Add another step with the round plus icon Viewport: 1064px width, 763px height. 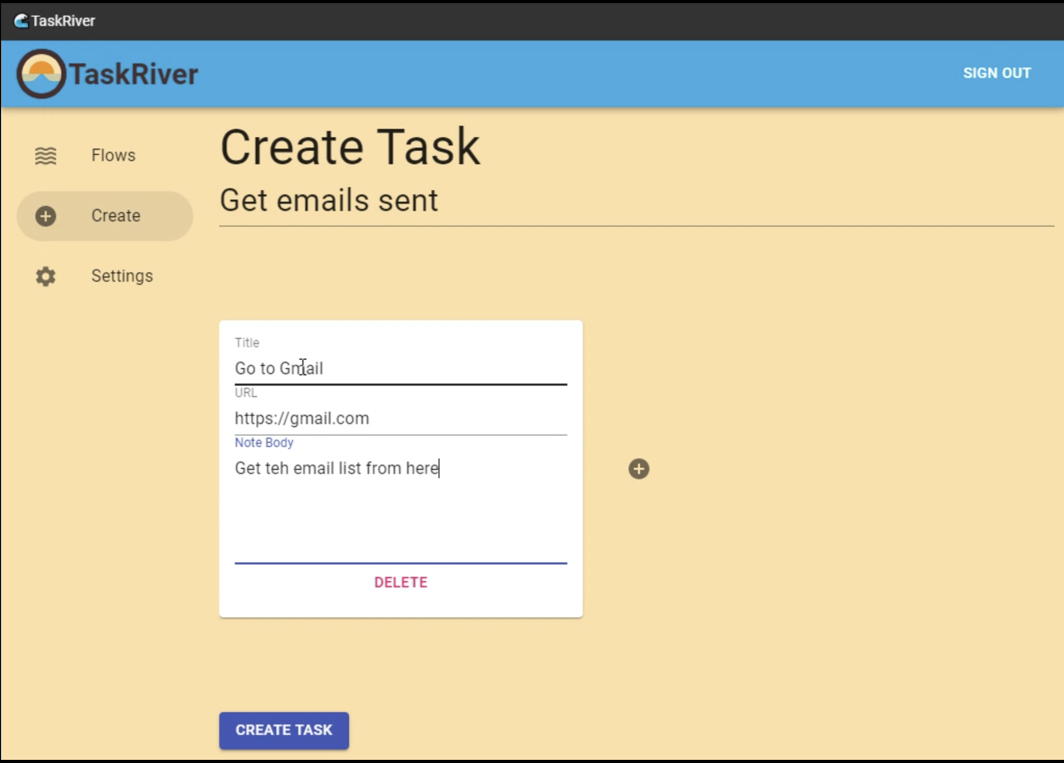pyautogui.click(x=639, y=469)
